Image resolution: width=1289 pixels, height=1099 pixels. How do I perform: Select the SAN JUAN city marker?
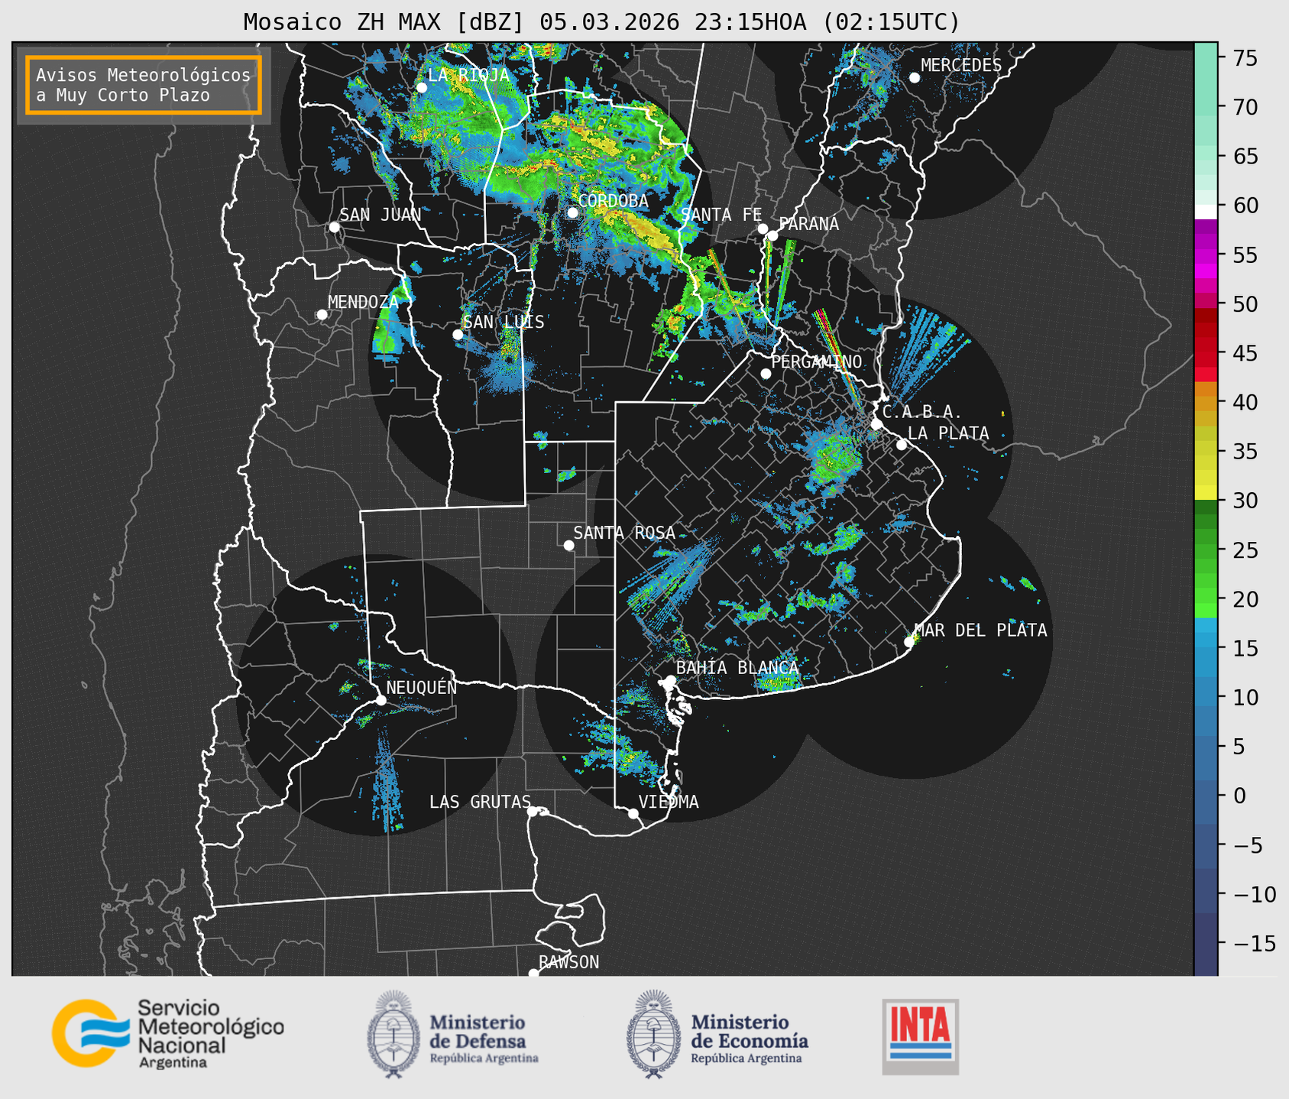pyautogui.click(x=334, y=227)
